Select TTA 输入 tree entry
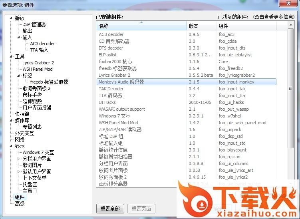Viewport: 300px width, 219px height. [39, 50]
